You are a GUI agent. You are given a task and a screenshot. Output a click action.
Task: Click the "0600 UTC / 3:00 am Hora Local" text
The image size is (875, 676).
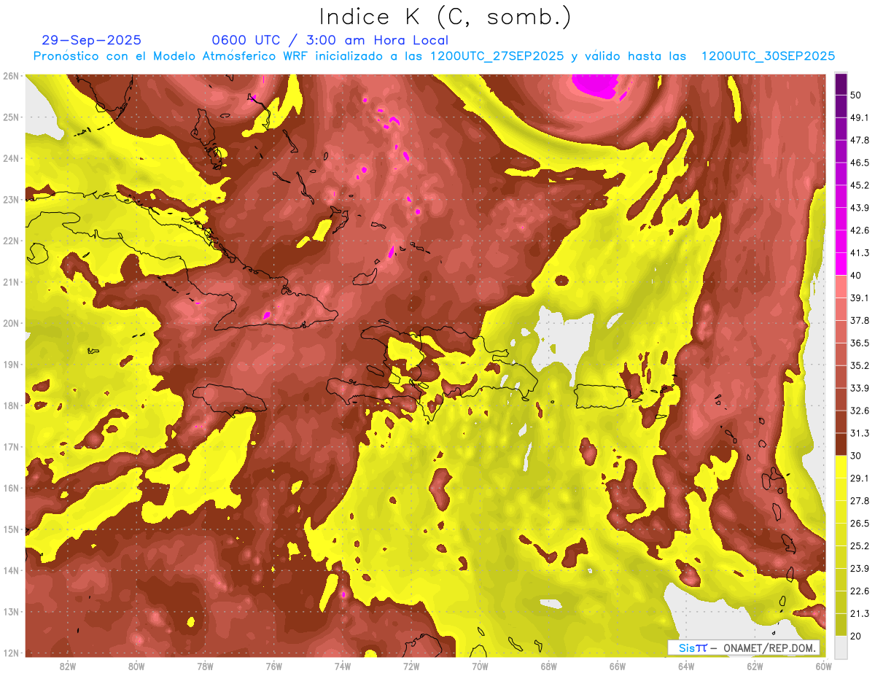click(330, 40)
